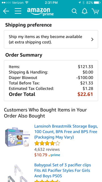This screenshot has width=102, height=182.
Task: Open the hamburger menu
Action: tap(18, 11)
